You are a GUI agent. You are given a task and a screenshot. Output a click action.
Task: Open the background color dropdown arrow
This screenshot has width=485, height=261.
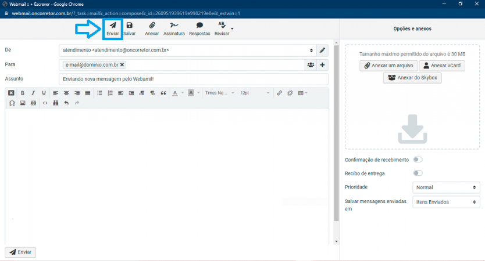pyautogui.click(x=198, y=93)
